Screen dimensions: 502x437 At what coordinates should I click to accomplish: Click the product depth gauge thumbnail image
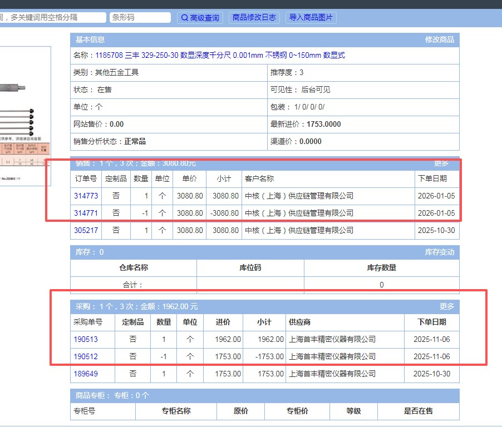[25, 111]
